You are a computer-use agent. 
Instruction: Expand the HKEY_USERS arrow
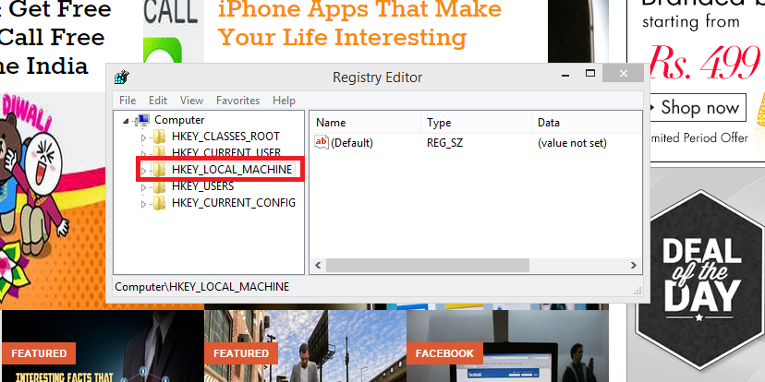click(x=143, y=188)
